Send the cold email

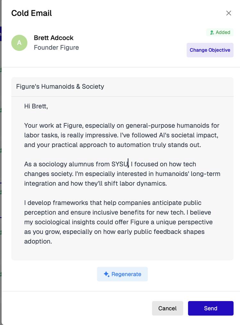(211, 308)
